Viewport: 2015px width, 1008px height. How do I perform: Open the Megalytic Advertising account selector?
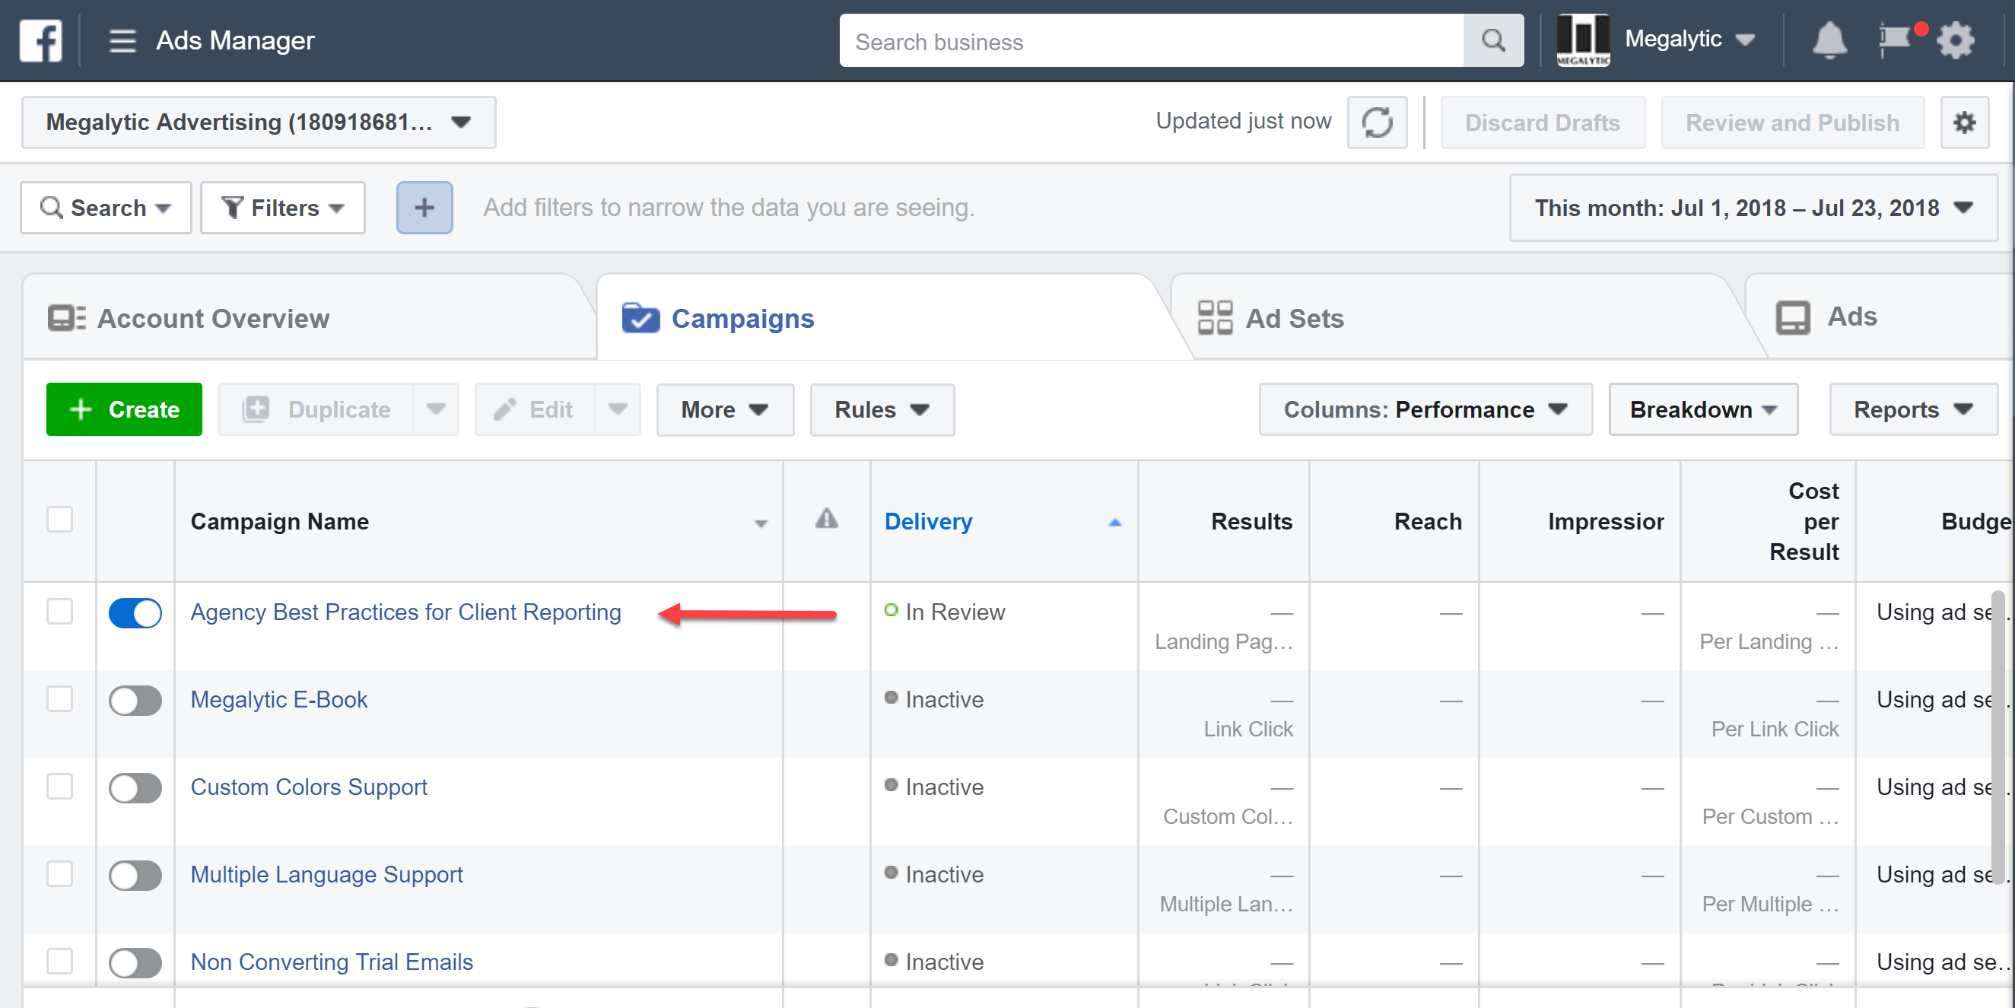pyautogui.click(x=259, y=123)
